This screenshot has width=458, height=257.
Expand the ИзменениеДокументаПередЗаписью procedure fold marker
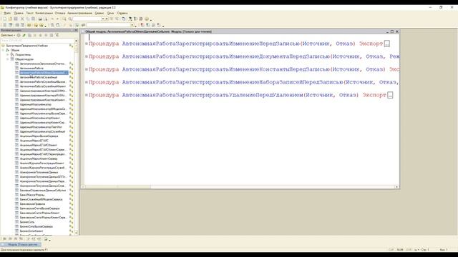87,56
